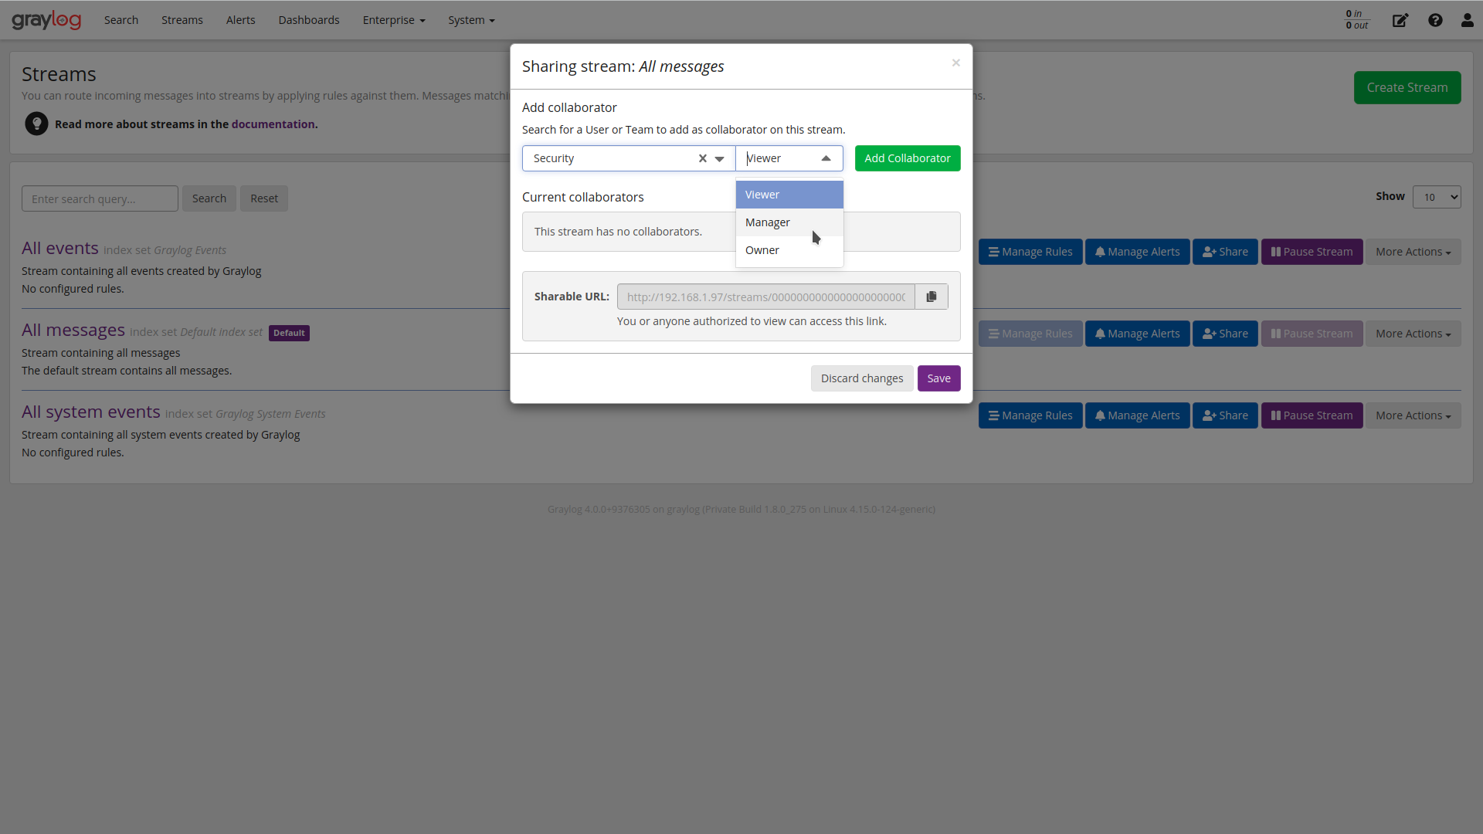The width and height of the screenshot is (1483, 834).
Task: Copy the sharable stream URL
Action: [x=931, y=296]
